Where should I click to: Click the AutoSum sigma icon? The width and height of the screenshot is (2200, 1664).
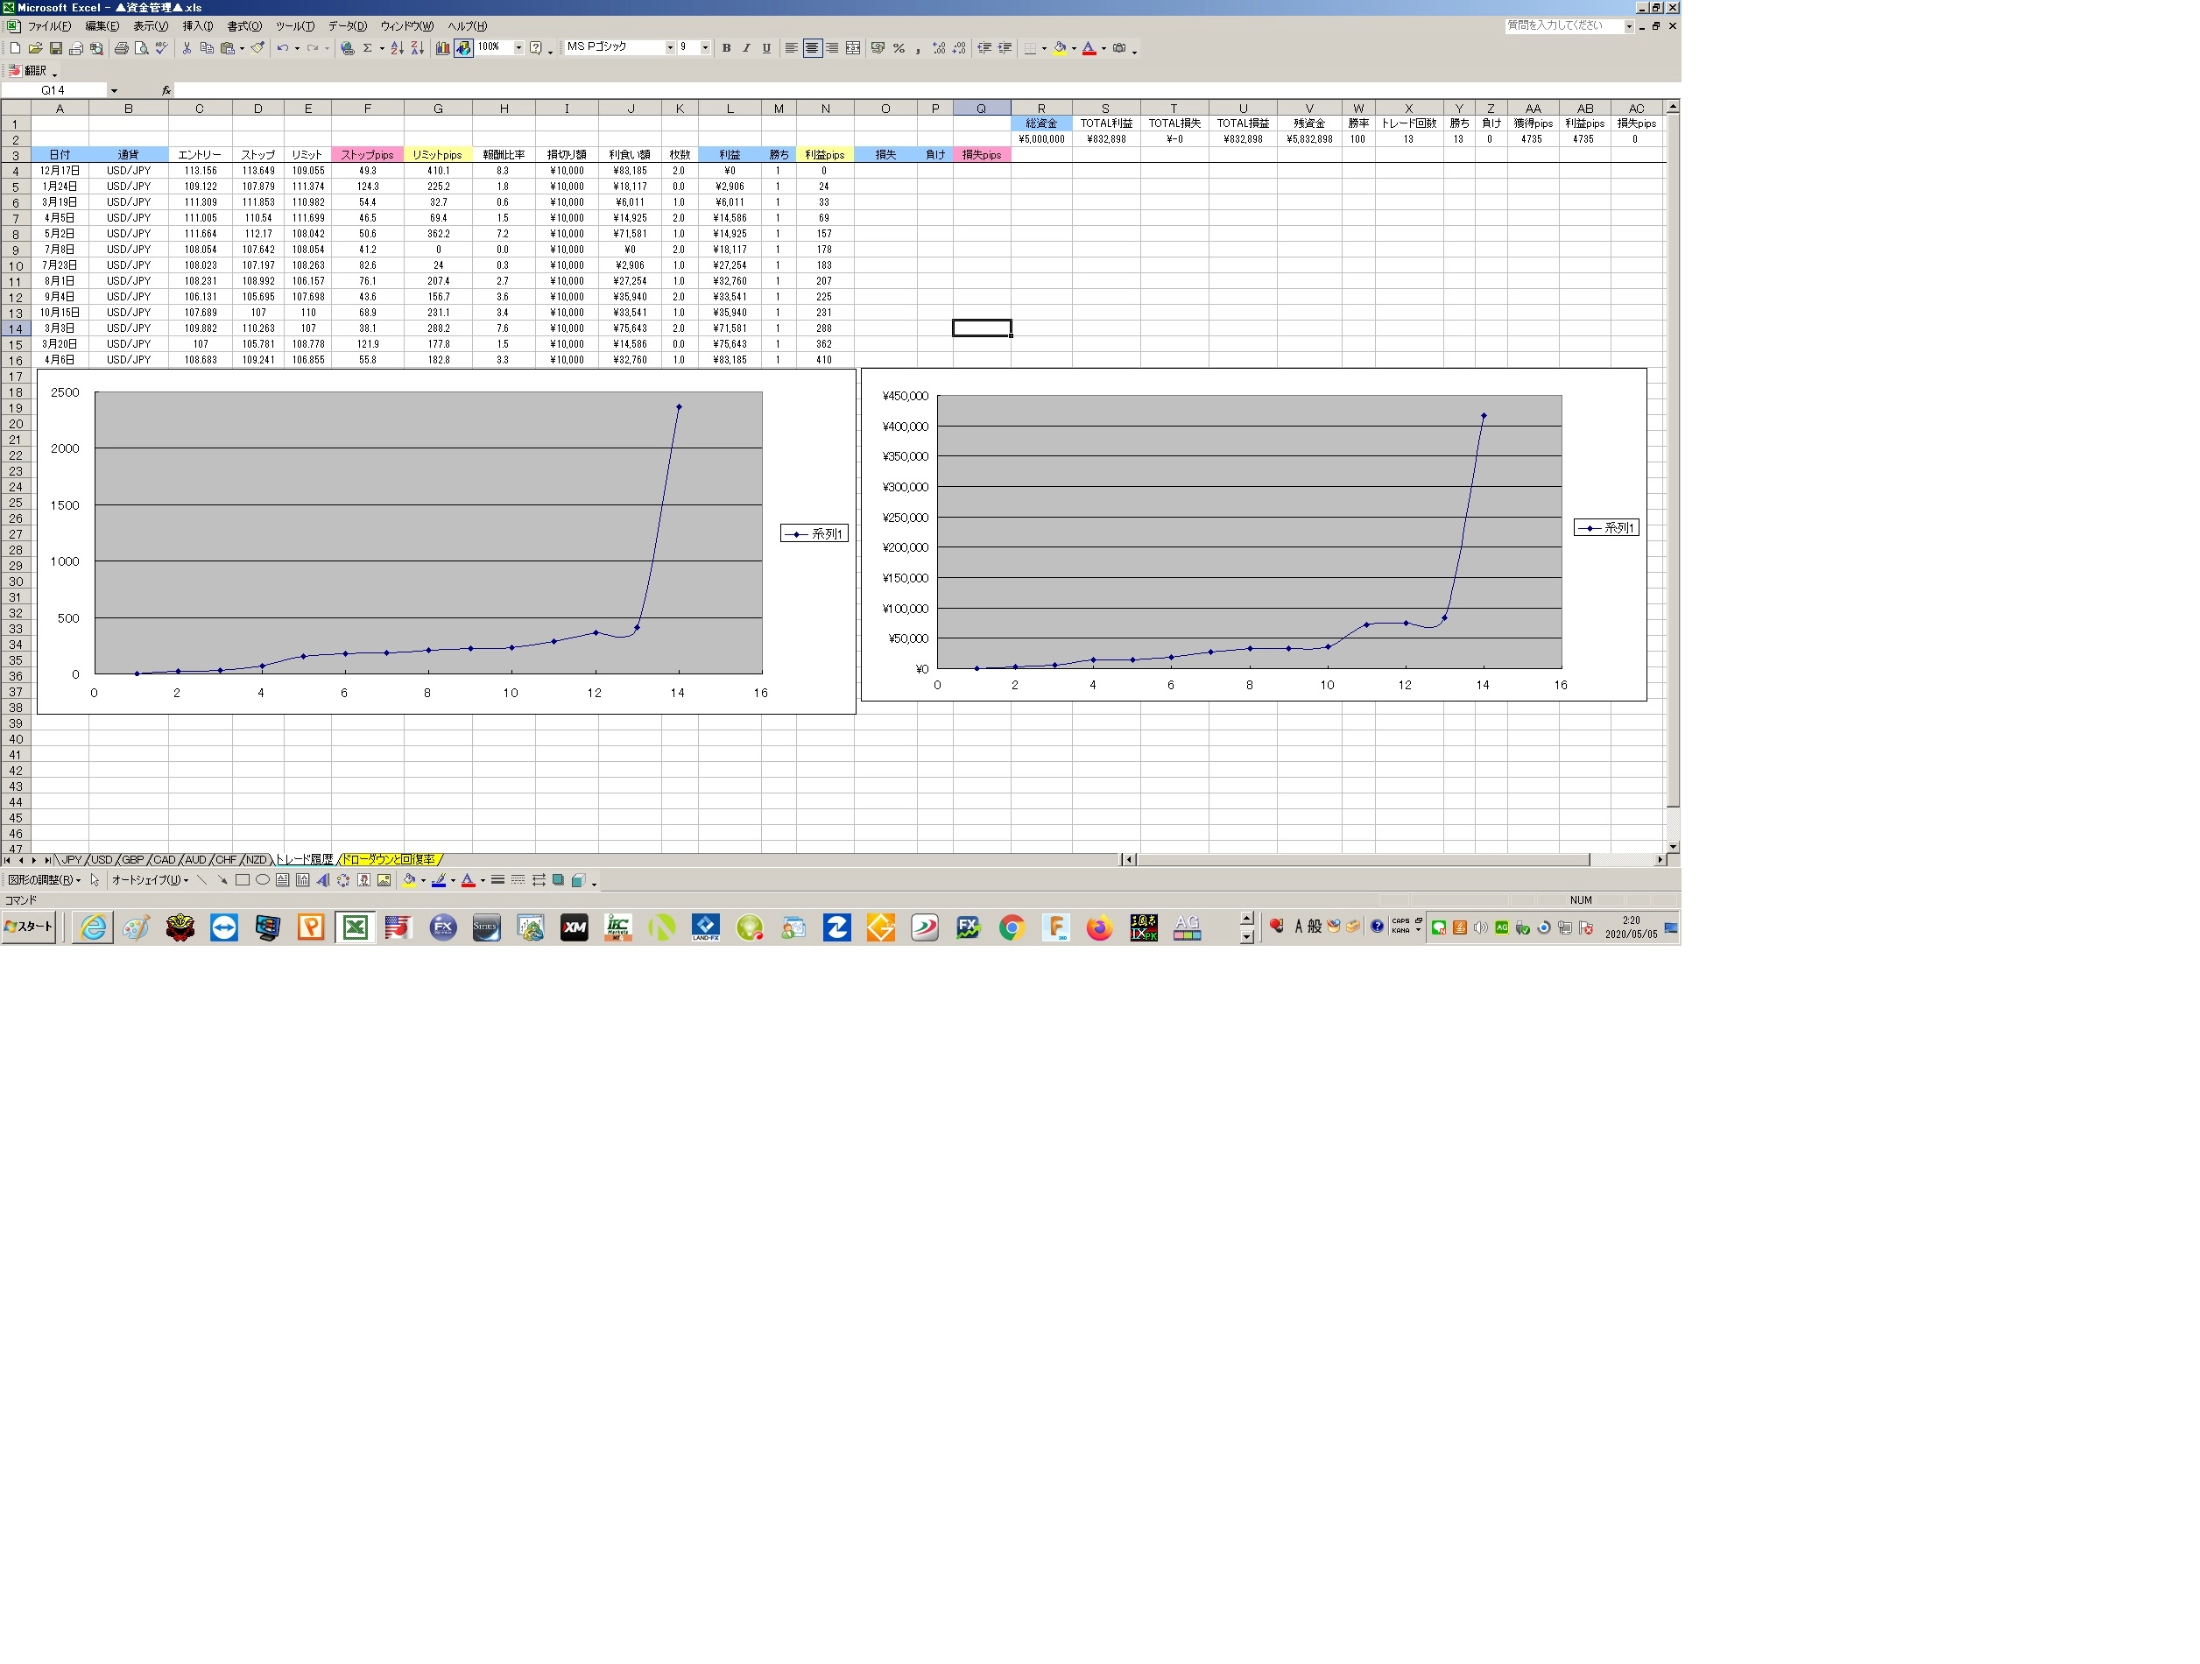[367, 48]
